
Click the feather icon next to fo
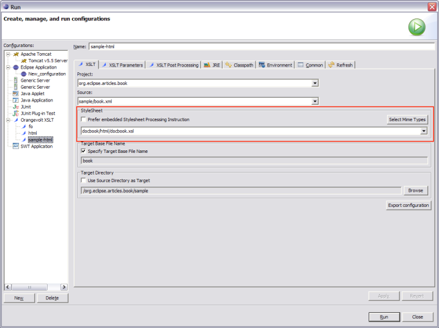(24, 127)
